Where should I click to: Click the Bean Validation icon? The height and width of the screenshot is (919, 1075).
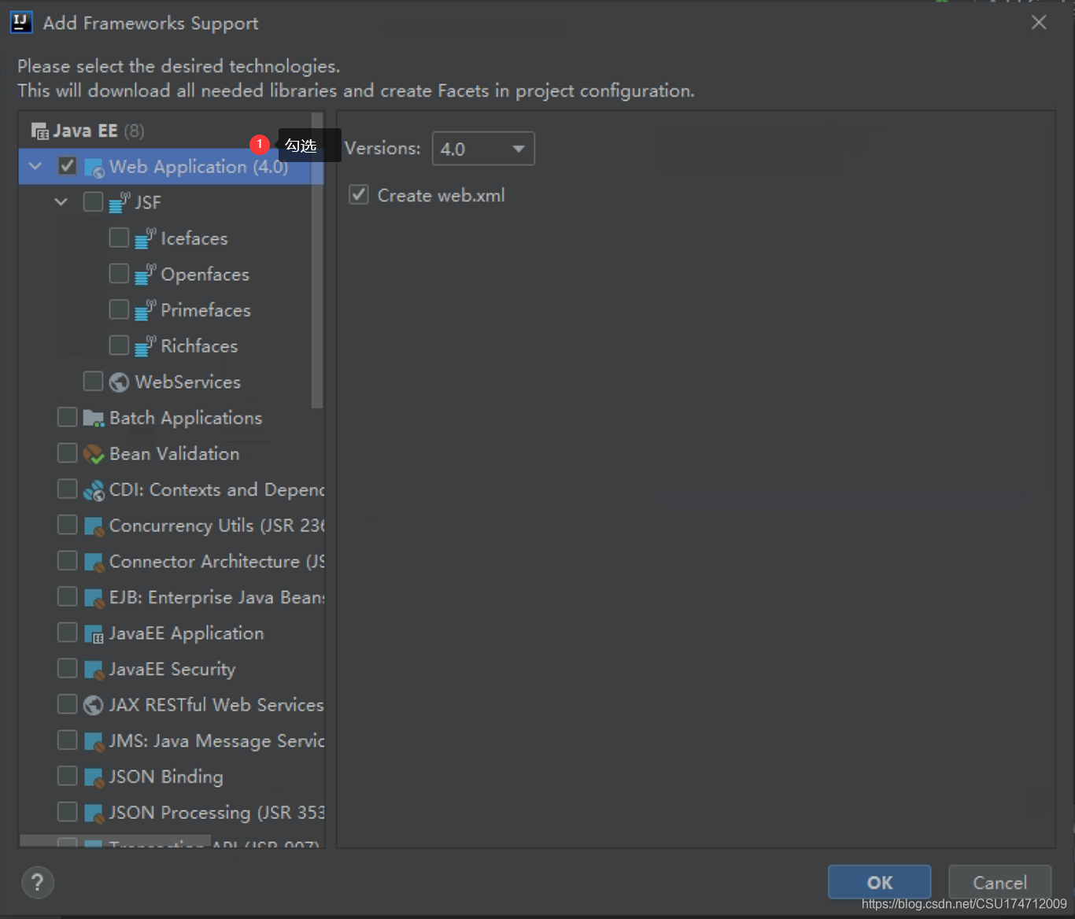click(x=94, y=454)
